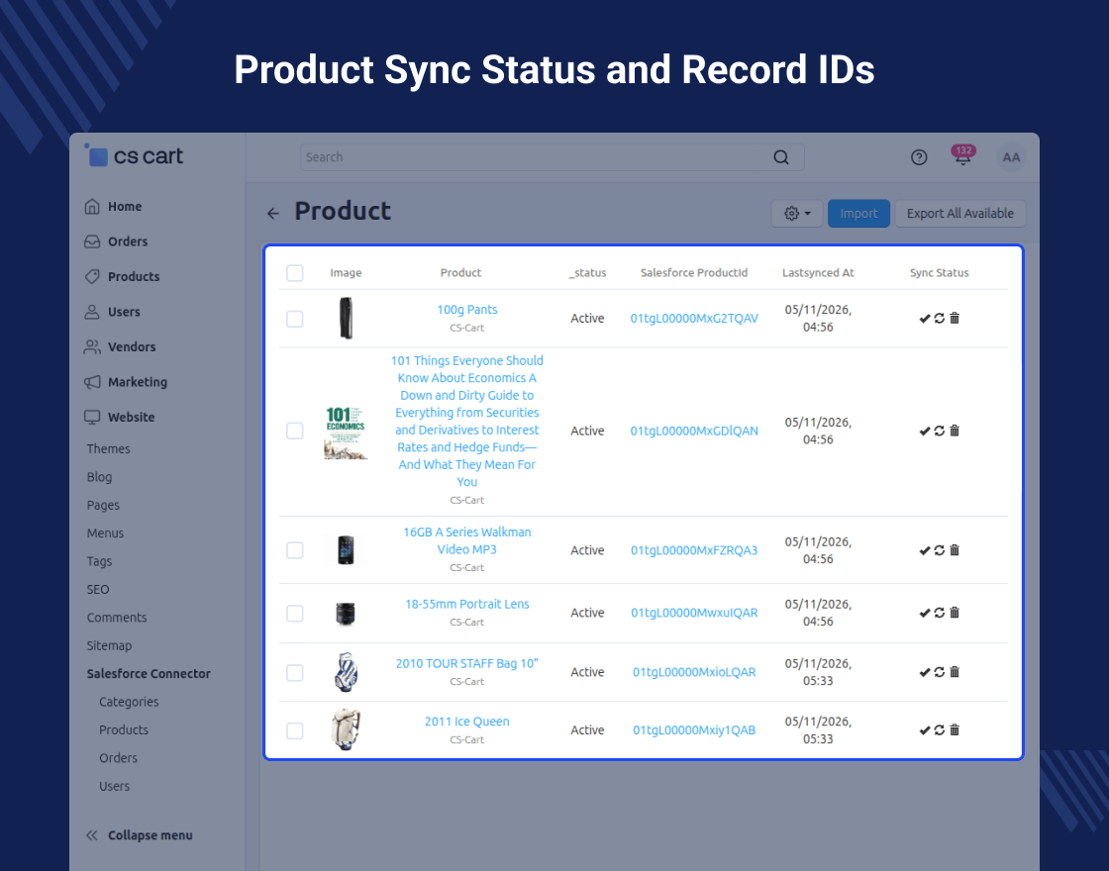Click resync icon for 100g Pants

point(940,318)
